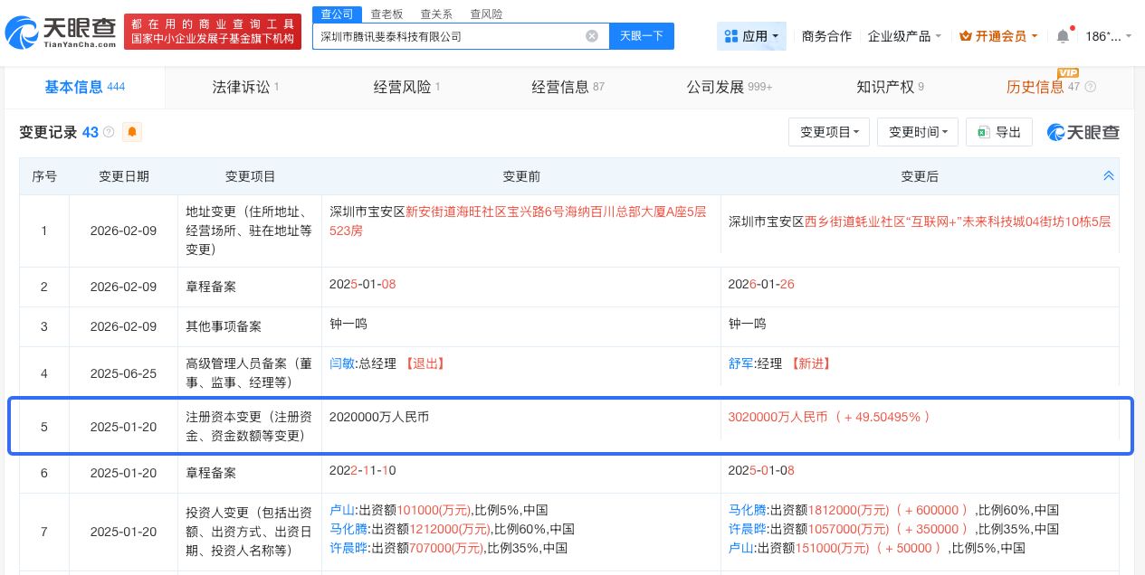
Task: Switch to the 法律诉讼 tab
Action: (x=240, y=87)
